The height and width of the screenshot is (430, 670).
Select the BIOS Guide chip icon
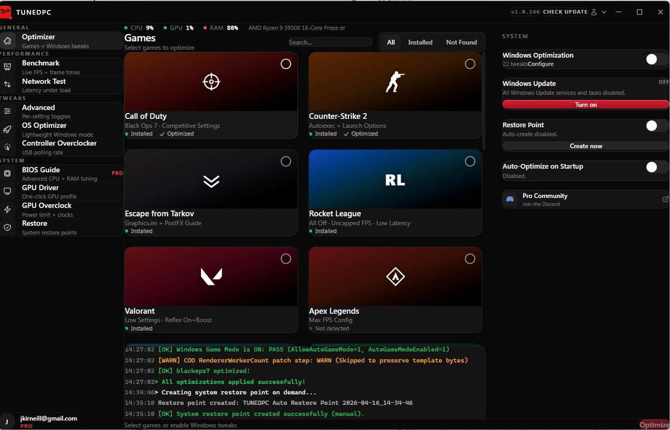(7, 174)
